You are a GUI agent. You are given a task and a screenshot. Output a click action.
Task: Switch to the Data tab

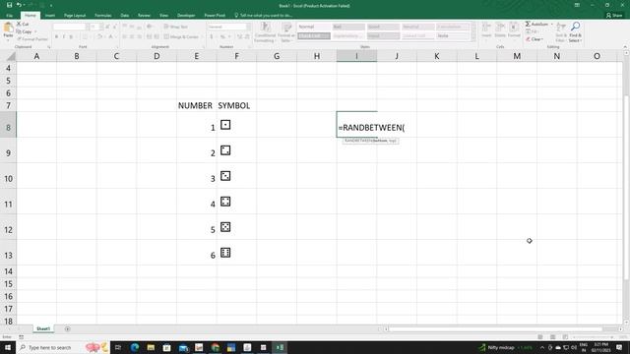pyautogui.click(x=125, y=16)
